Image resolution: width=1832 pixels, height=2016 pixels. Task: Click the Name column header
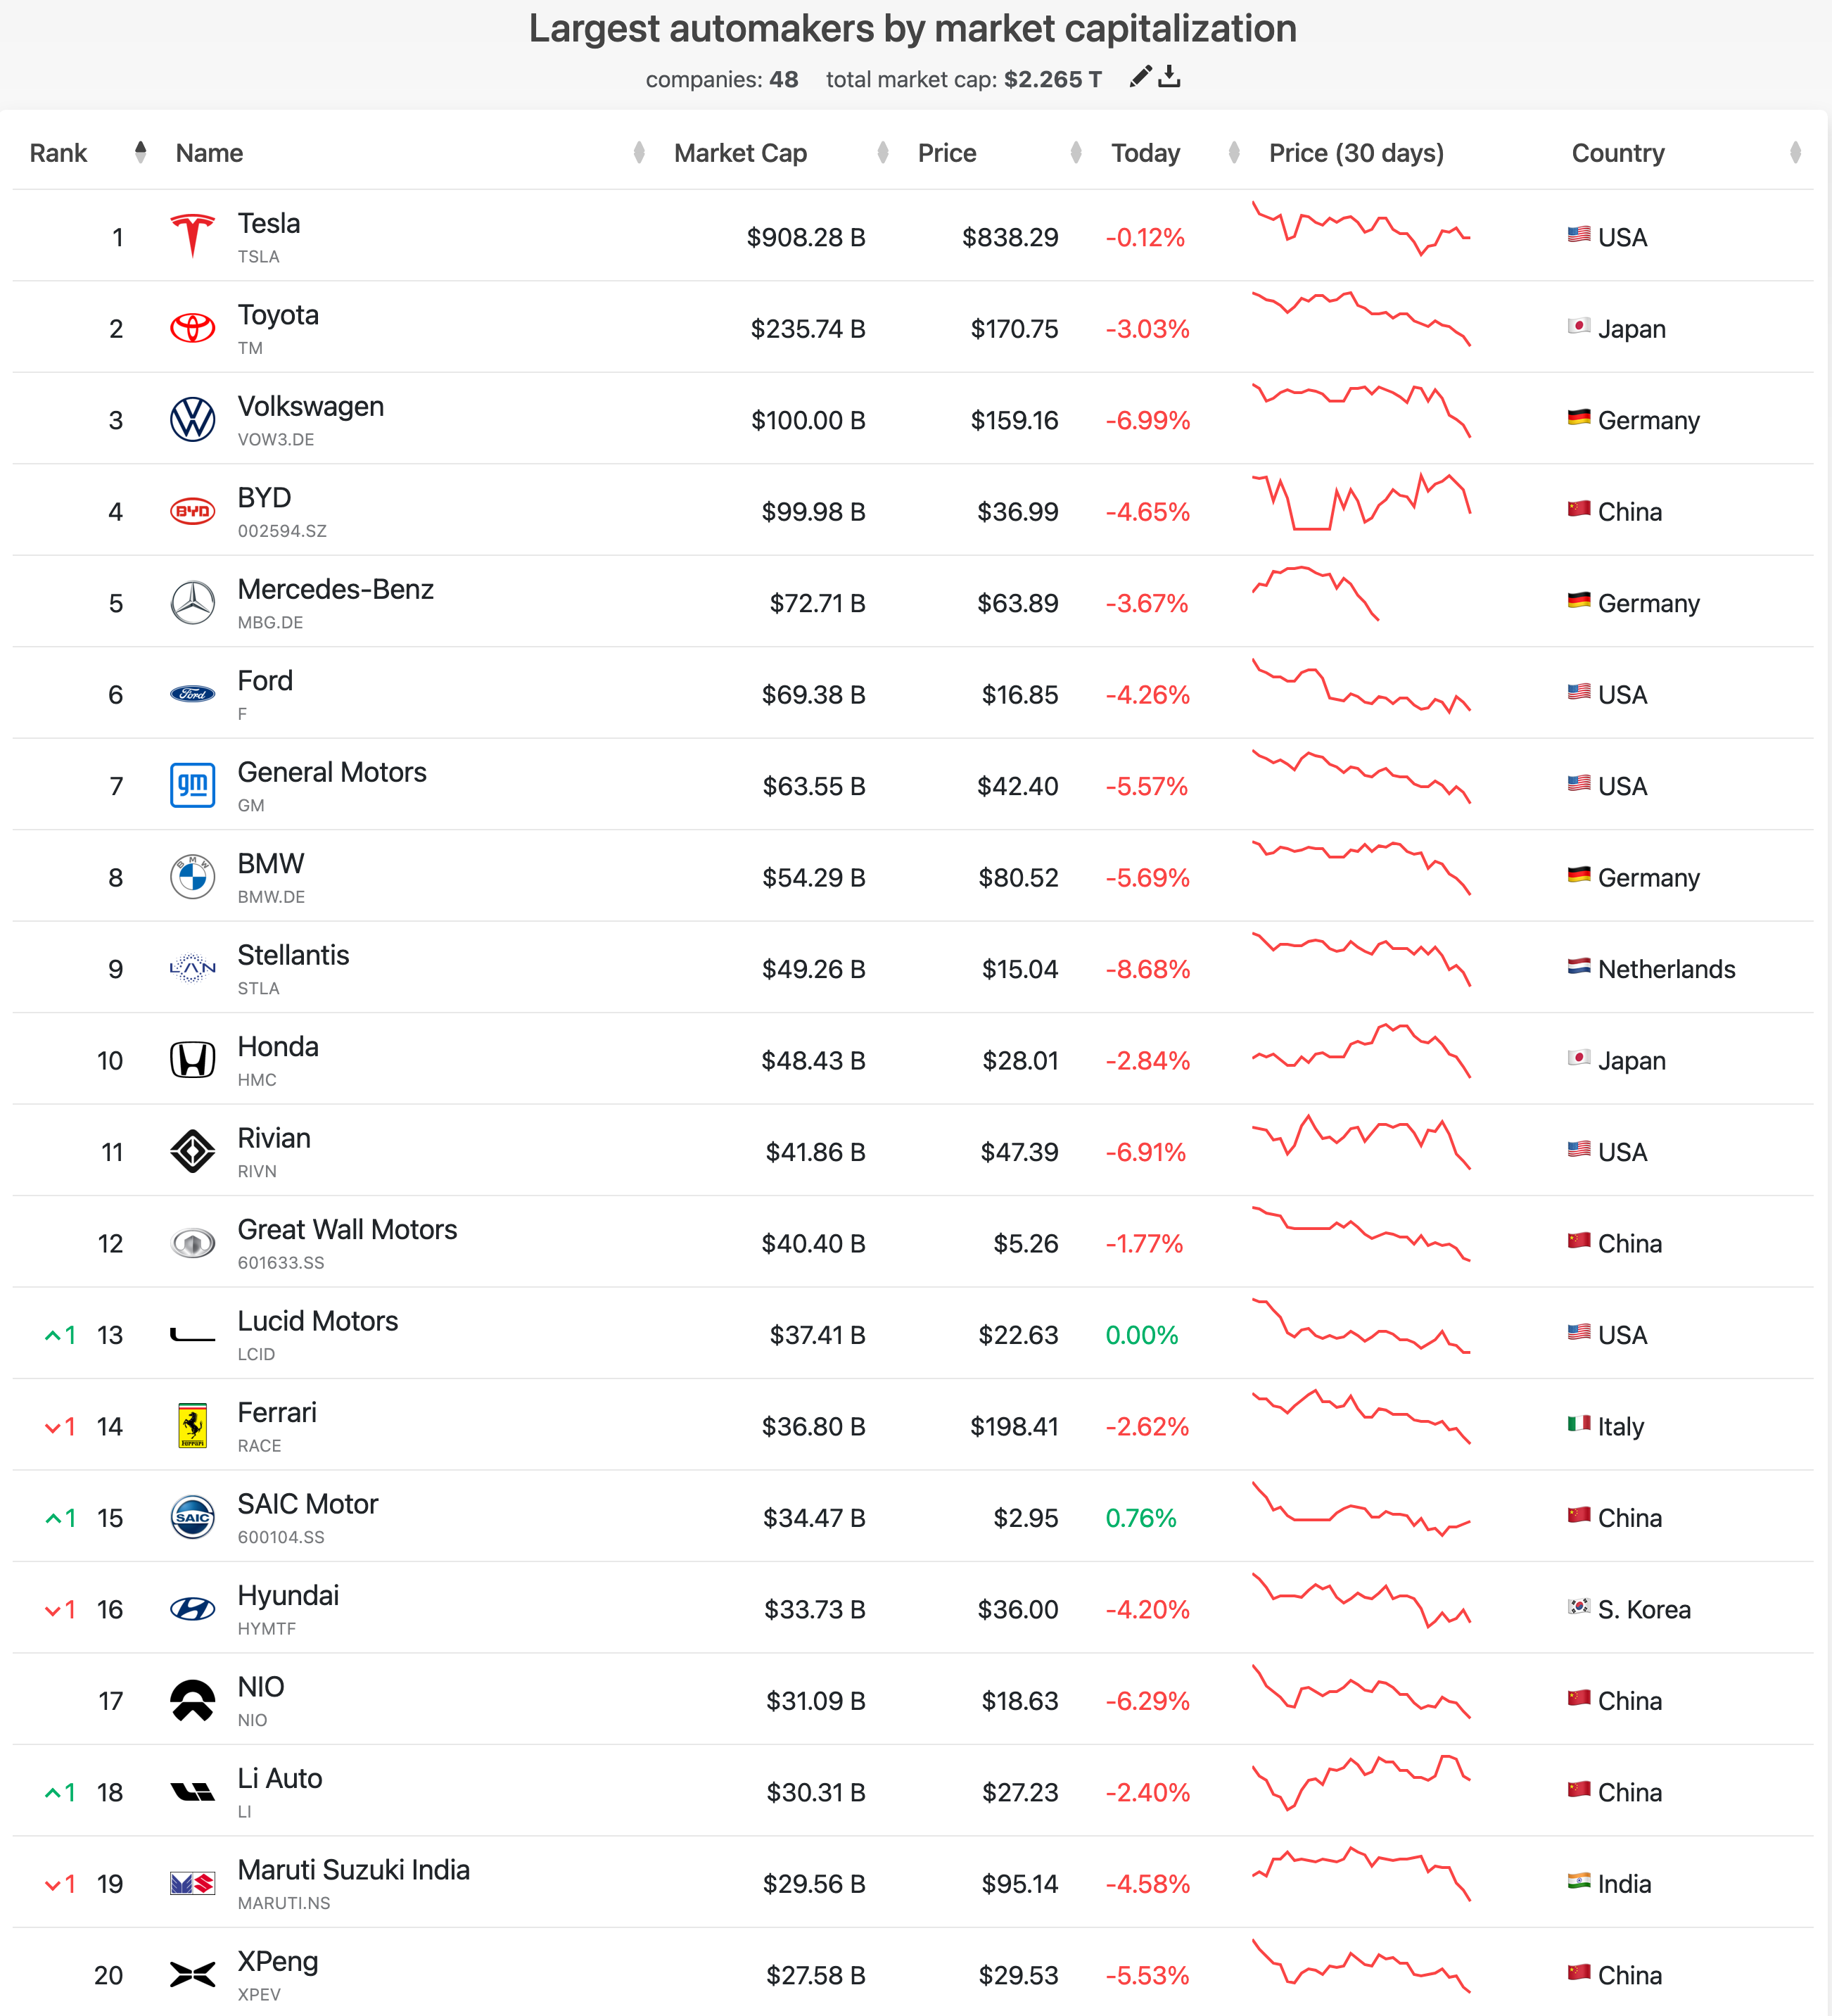[209, 153]
